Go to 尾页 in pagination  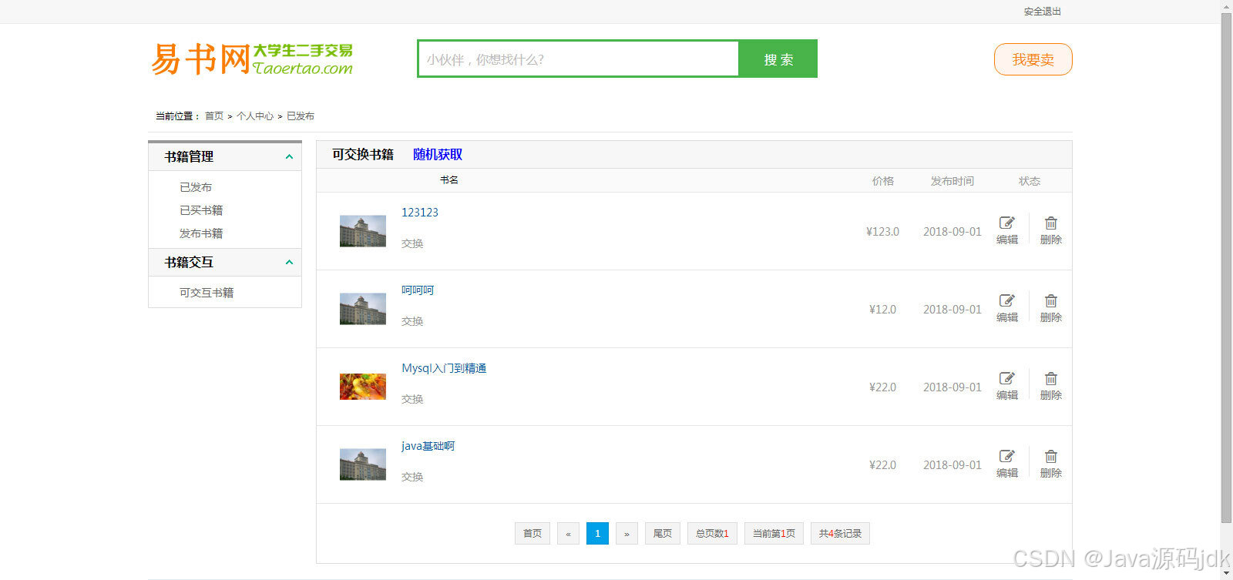click(x=663, y=533)
